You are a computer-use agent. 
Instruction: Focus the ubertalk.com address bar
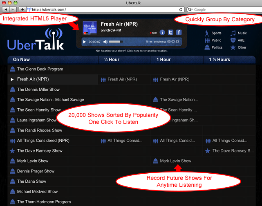105,10
